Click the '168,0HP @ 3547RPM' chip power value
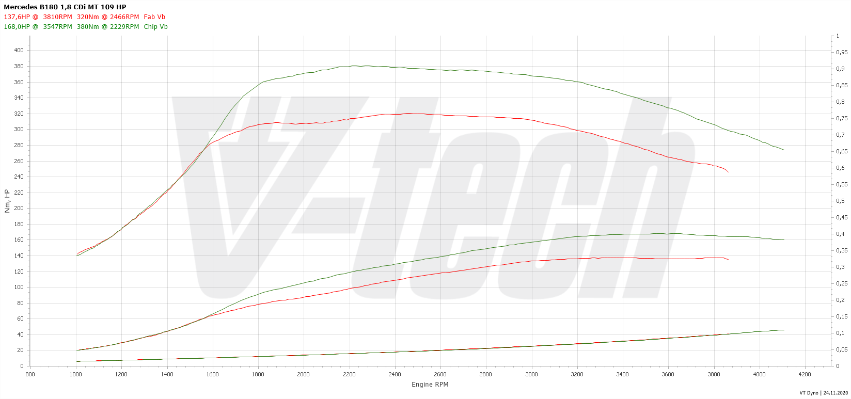Viewport: 851px width, 399px height. [x=38, y=27]
